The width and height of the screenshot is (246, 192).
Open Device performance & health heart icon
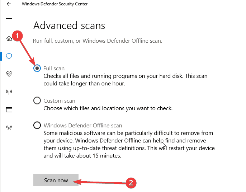(x=9, y=74)
